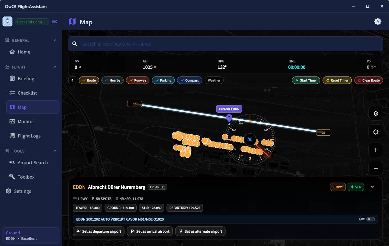Click the app logo avatar in sidebar
The width and height of the screenshot is (389, 246).
pyautogui.click(x=7, y=21)
